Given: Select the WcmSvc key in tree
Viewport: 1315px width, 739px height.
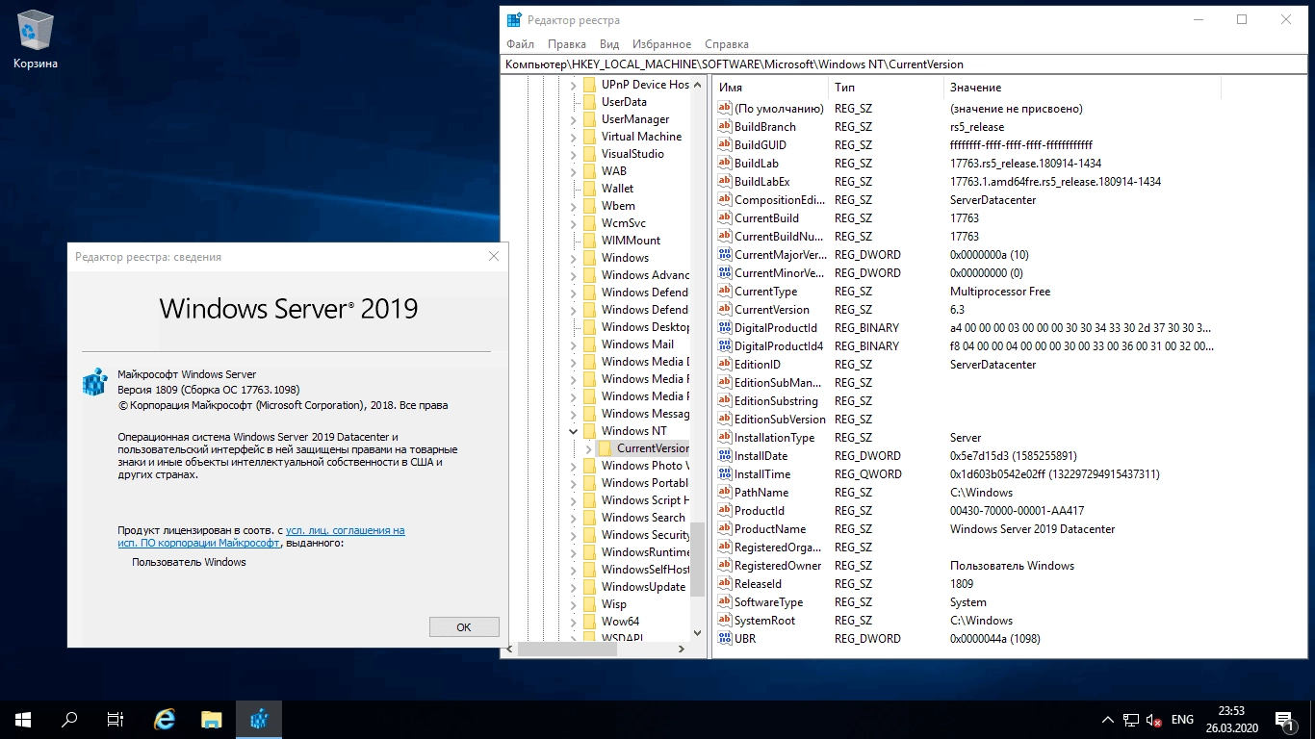Looking at the screenshot, I should click(624, 223).
